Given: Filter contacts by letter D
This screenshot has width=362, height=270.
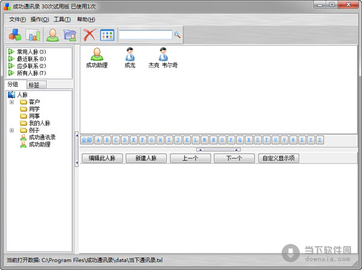Looking at the screenshot, I should click(x=125, y=140).
